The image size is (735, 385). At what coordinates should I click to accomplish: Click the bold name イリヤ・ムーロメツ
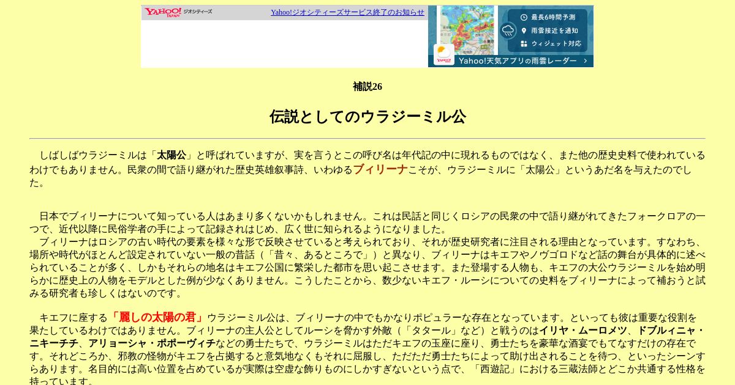pos(583,331)
